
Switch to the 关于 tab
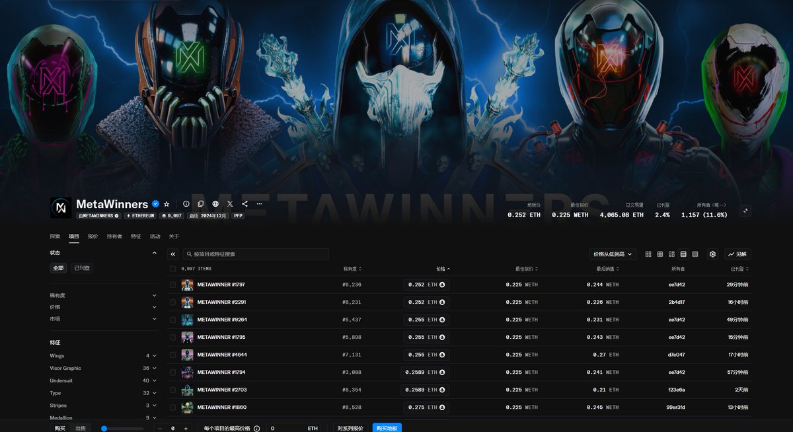pyautogui.click(x=174, y=236)
